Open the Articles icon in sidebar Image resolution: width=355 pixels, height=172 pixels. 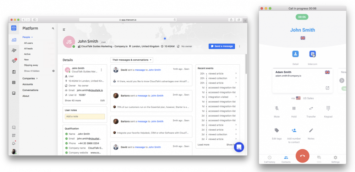click(14, 72)
